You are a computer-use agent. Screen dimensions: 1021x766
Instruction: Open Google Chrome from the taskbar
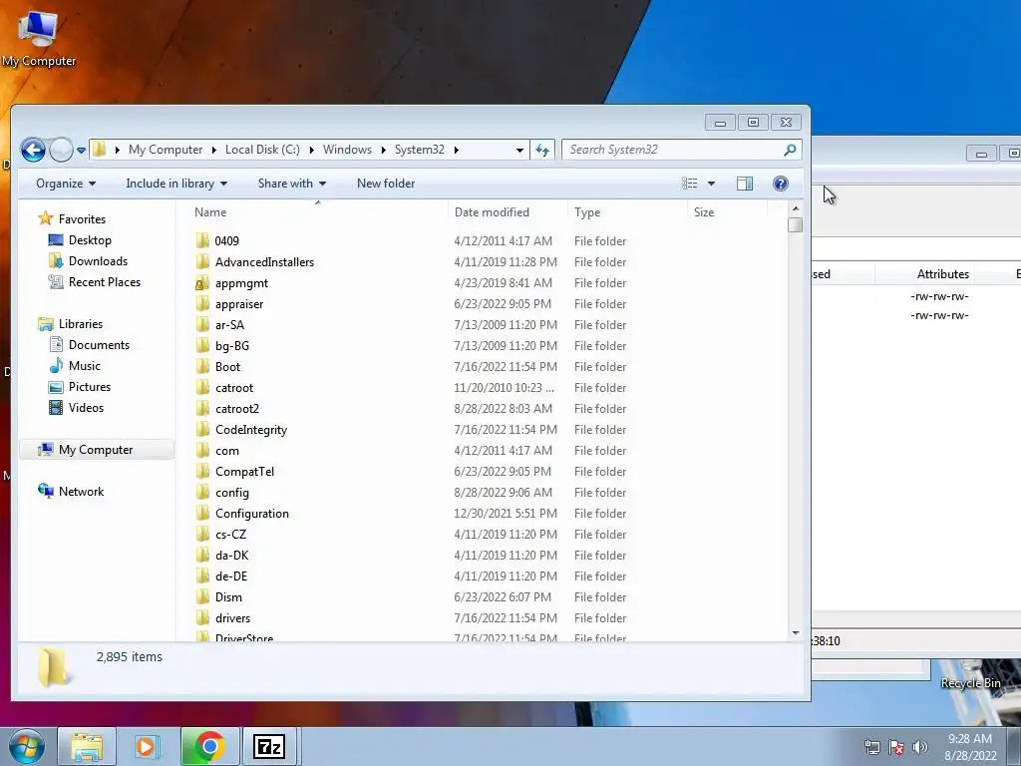click(x=209, y=746)
